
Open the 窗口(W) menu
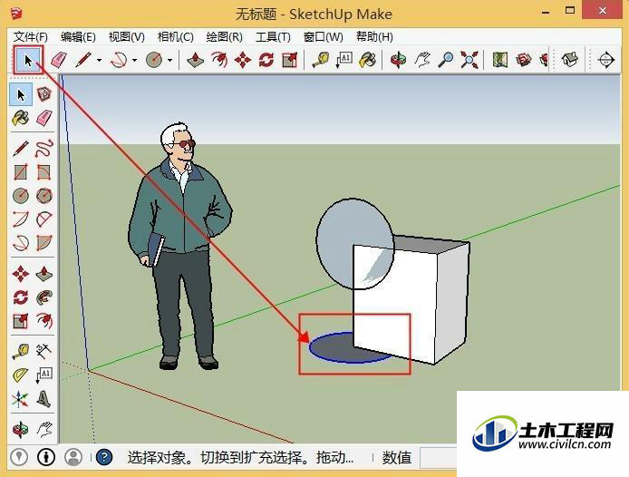coord(324,37)
